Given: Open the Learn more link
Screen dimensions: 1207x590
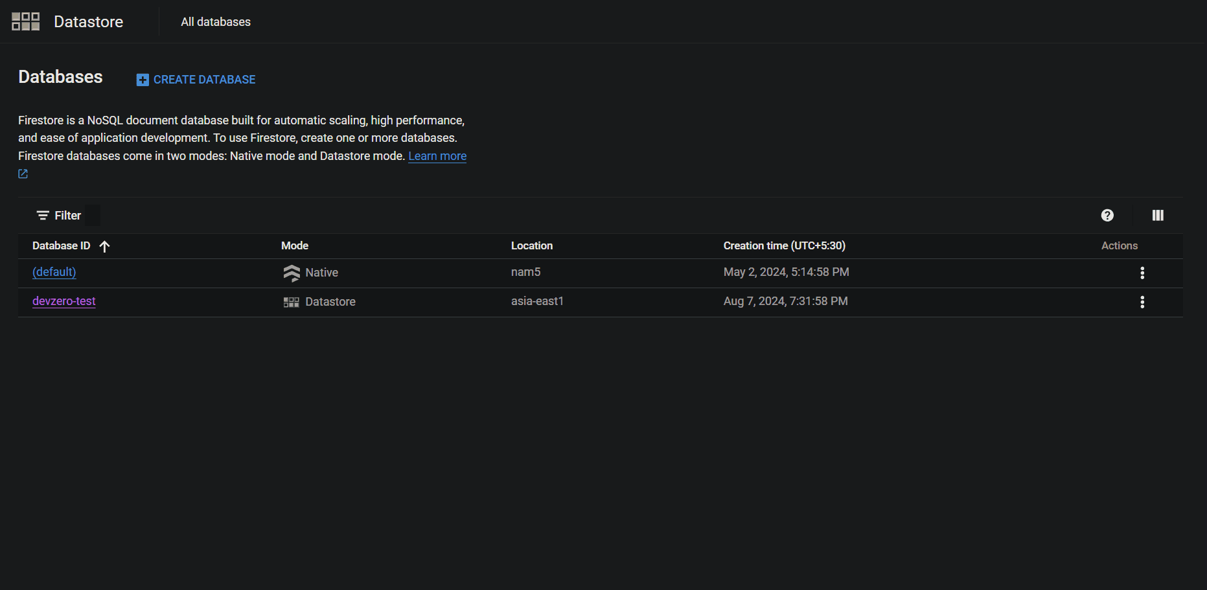Looking at the screenshot, I should click(437, 156).
